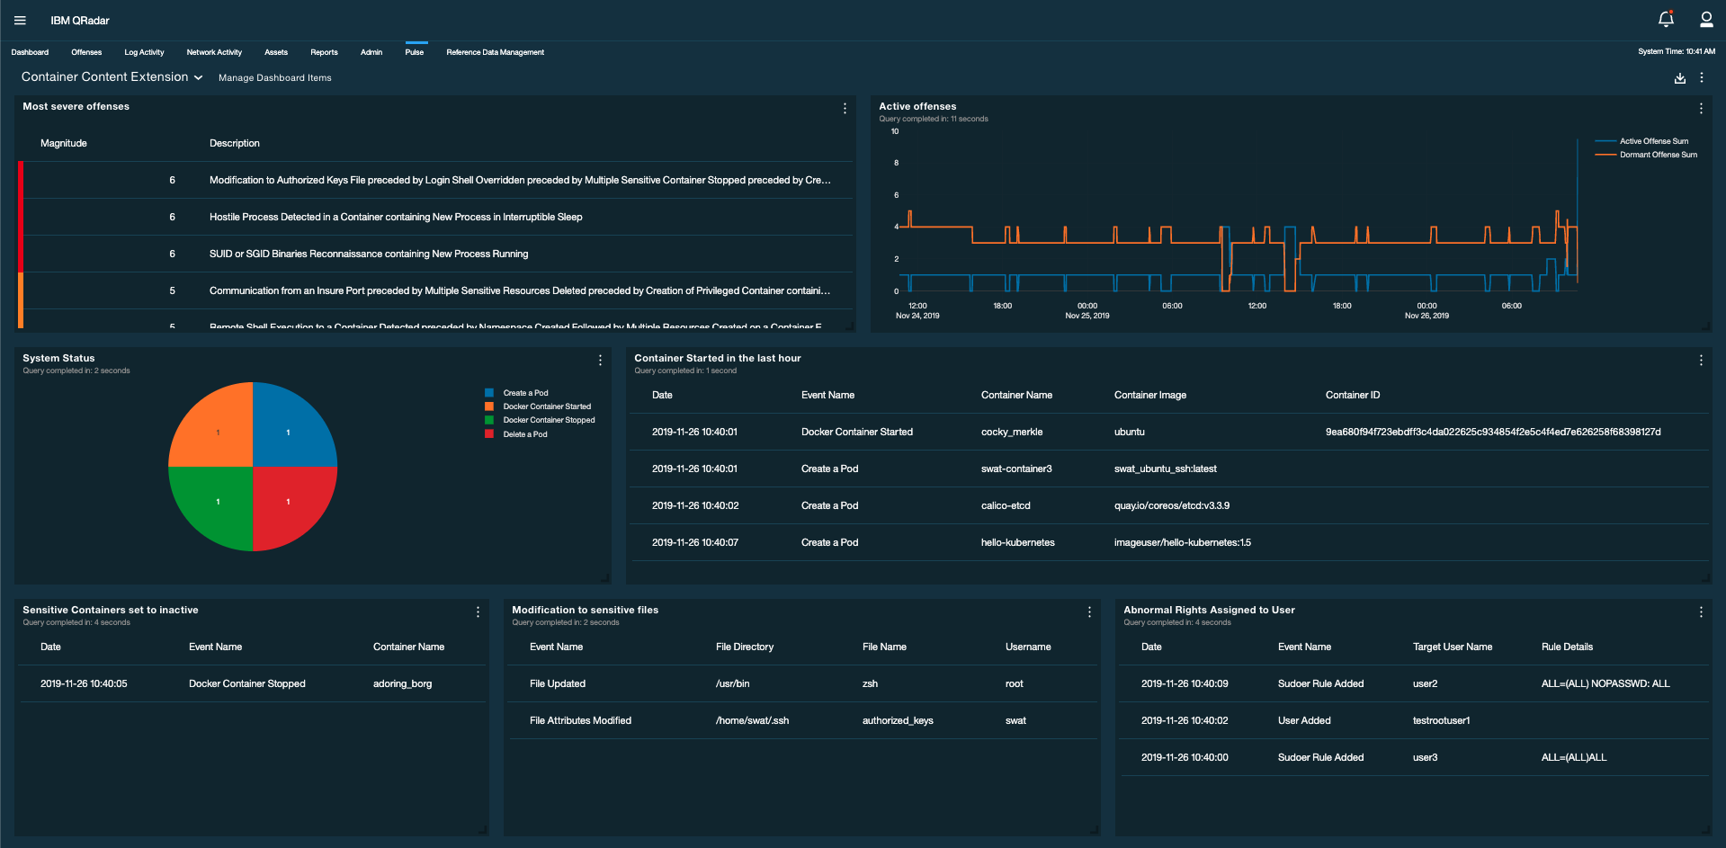Open the System Status widget options menu
1726x848 pixels.
click(600, 361)
